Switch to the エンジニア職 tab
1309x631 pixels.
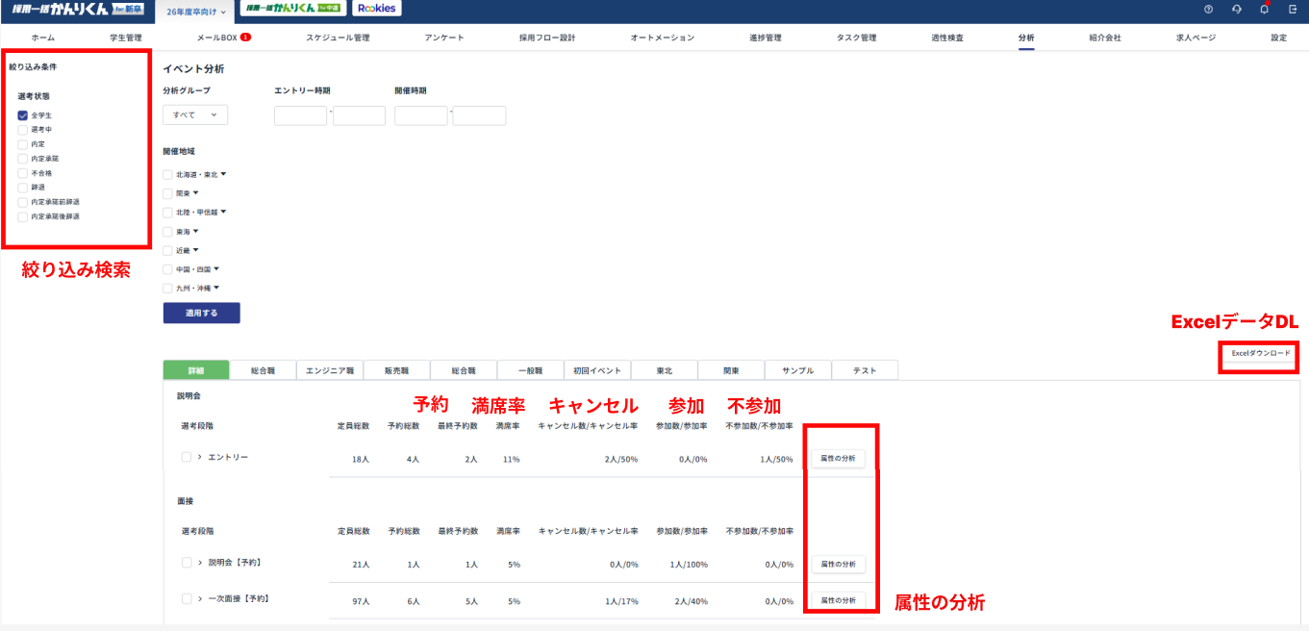(x=330, y=370)
